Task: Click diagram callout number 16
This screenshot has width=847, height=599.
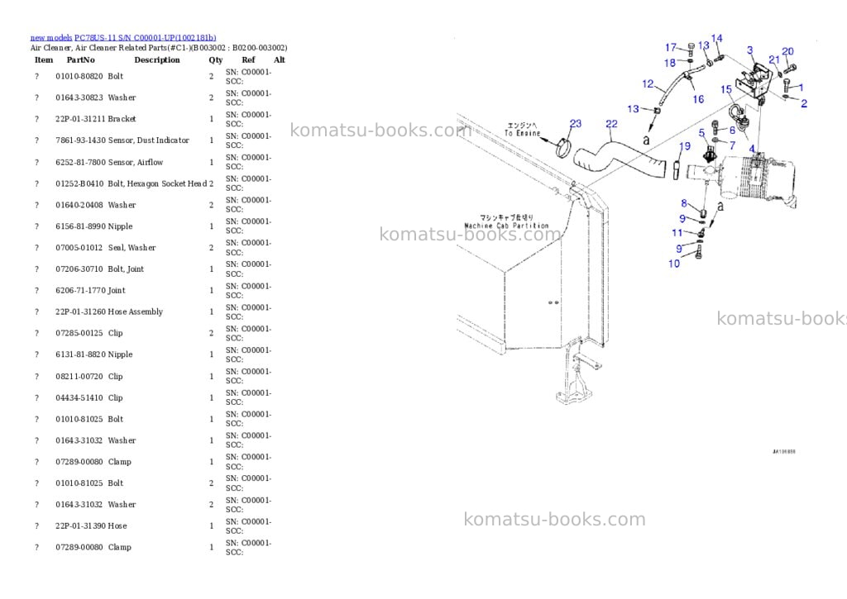Action: pos(698,99)
